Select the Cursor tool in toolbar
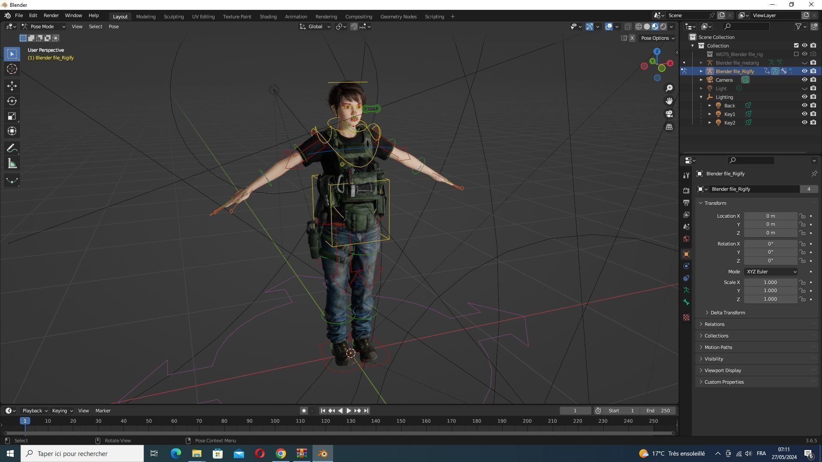Viewport: 822px width, 462px height. pyautogui.click(x=12, y=69)
